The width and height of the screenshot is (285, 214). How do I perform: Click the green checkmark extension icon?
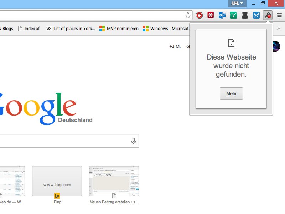click(233, 15)
